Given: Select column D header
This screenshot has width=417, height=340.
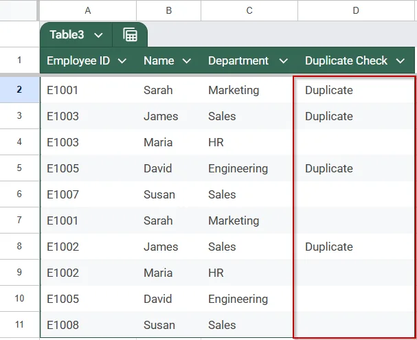Looking at the screenshot, I should (356, 10).
